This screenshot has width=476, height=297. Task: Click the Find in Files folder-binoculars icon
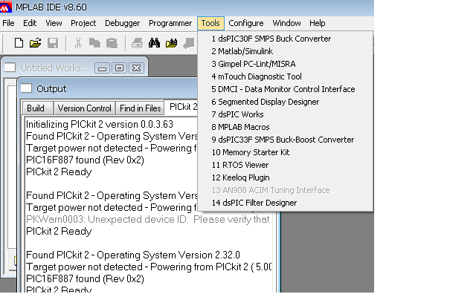(x=172, y=43)
